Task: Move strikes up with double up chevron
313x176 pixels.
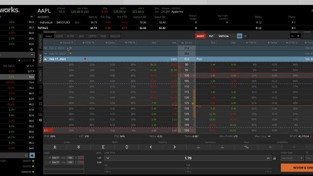Action: coord(55,147)
